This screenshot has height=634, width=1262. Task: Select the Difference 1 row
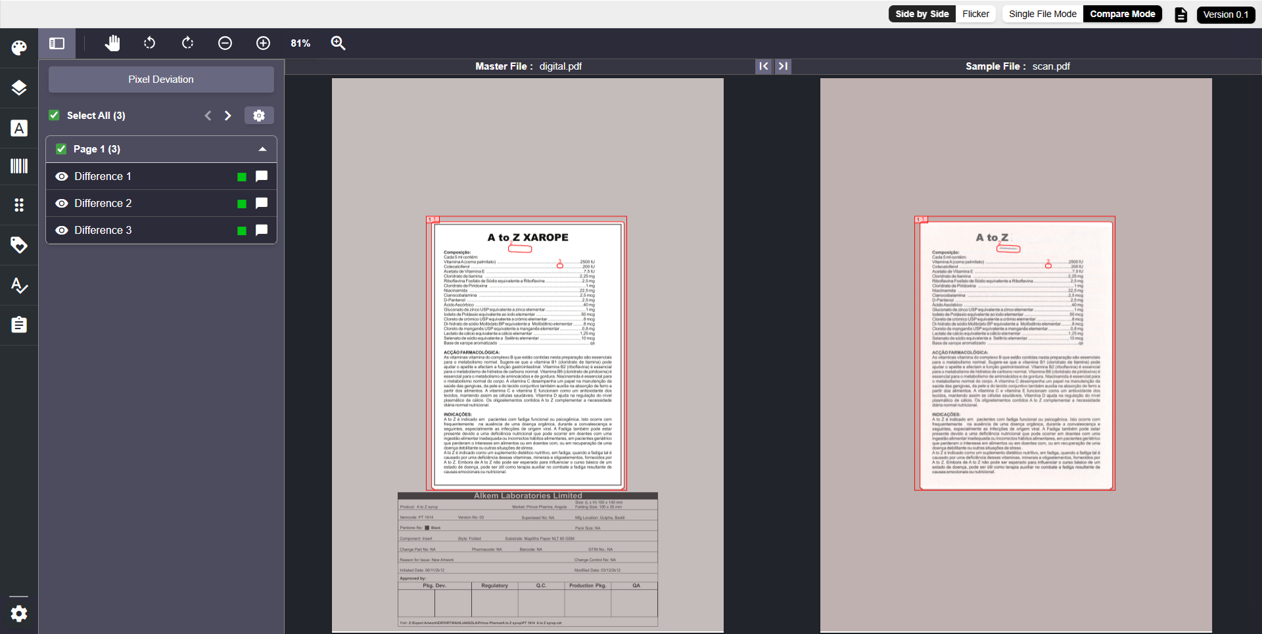tap(161, 176)
